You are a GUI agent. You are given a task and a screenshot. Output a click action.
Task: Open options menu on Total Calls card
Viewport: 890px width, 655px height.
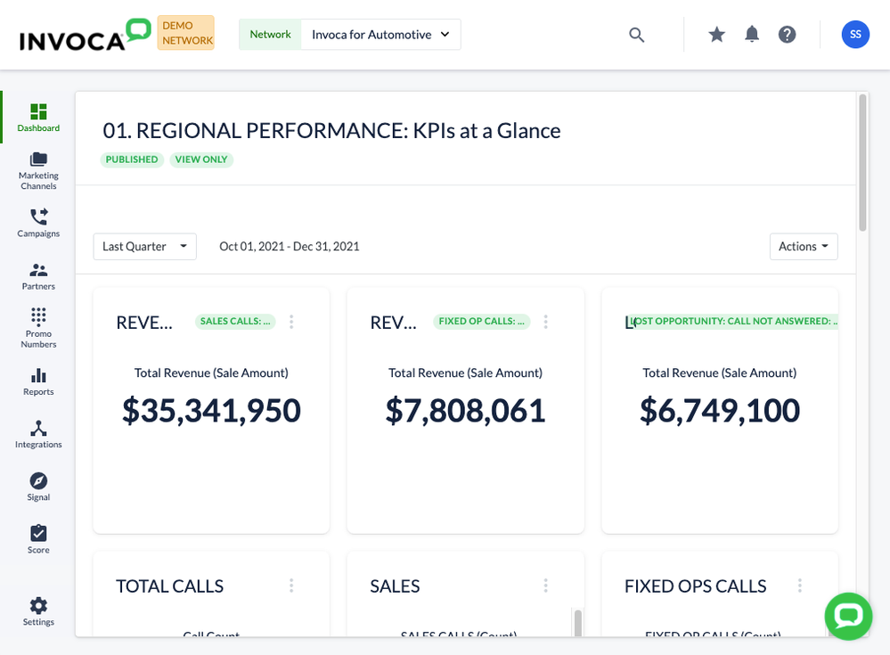(291, 585)
